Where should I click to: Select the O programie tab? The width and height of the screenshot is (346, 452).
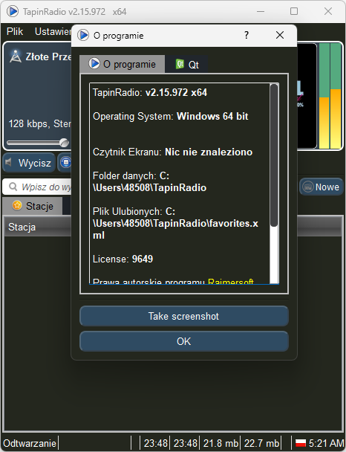pyautogui.click(x=123, y=64)
